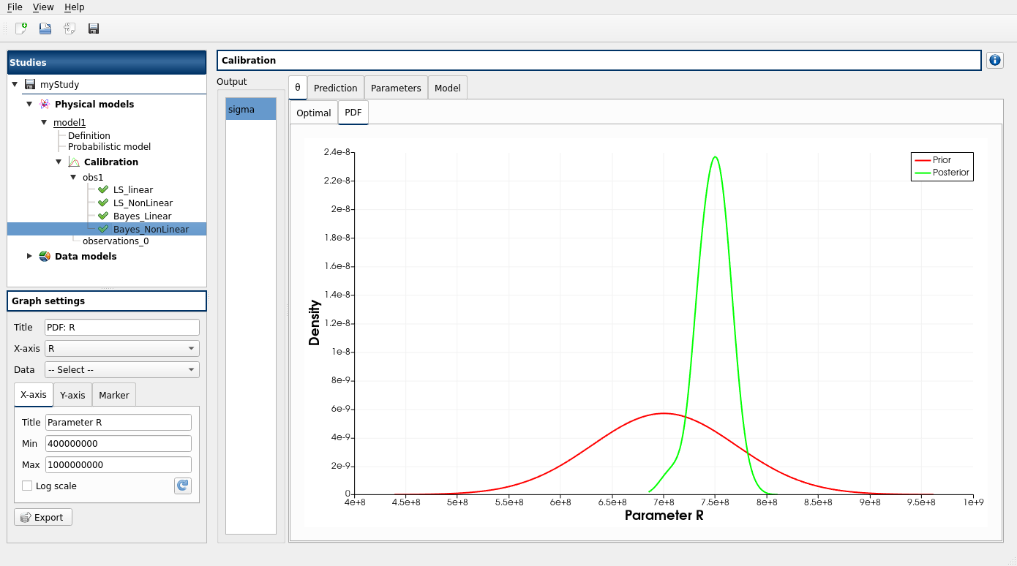Collapse the Calibration tree node
The image size is (1017, 566).
[x=59, y=162]
